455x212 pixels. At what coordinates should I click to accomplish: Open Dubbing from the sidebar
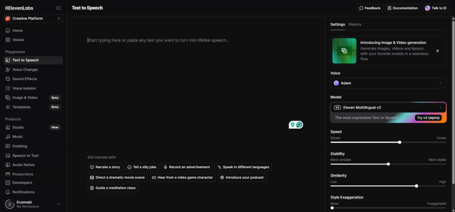click(x=8, y=146)
